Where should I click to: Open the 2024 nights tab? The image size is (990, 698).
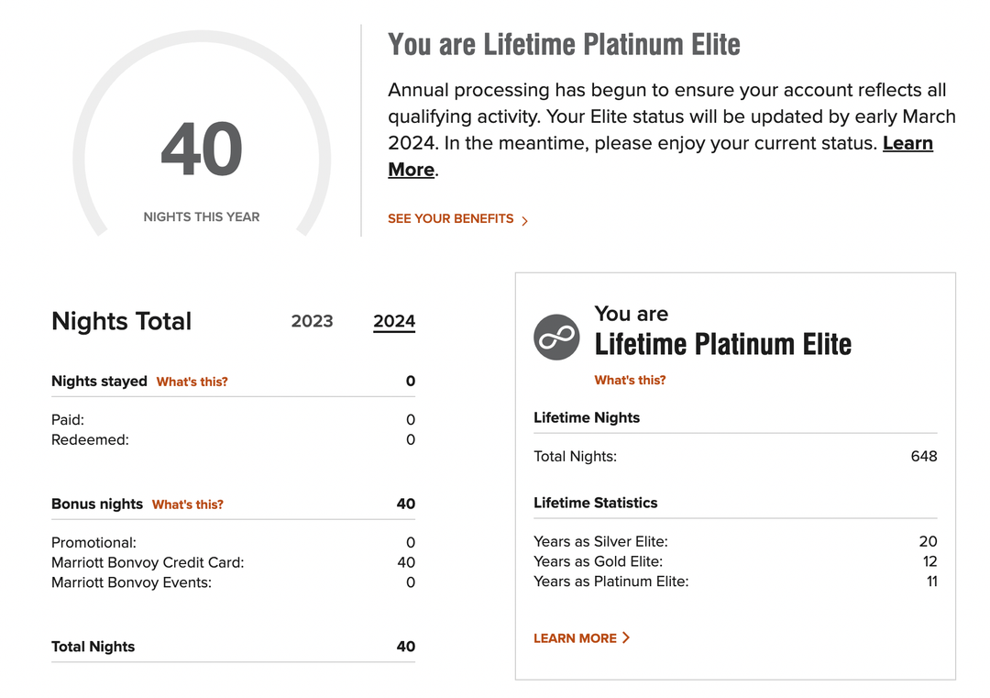(x=394, y=321)
